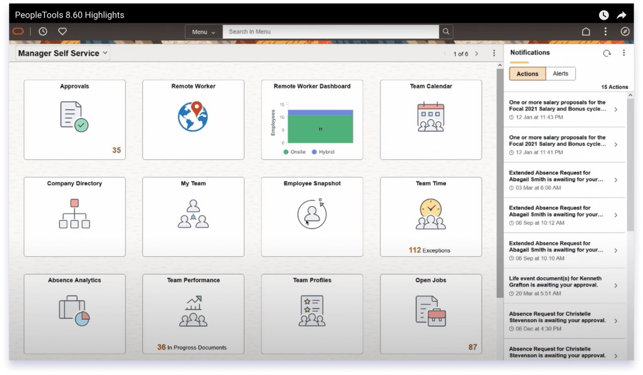
Task: Open Recently Visited via the clock icon
Action: click(42, 31)
